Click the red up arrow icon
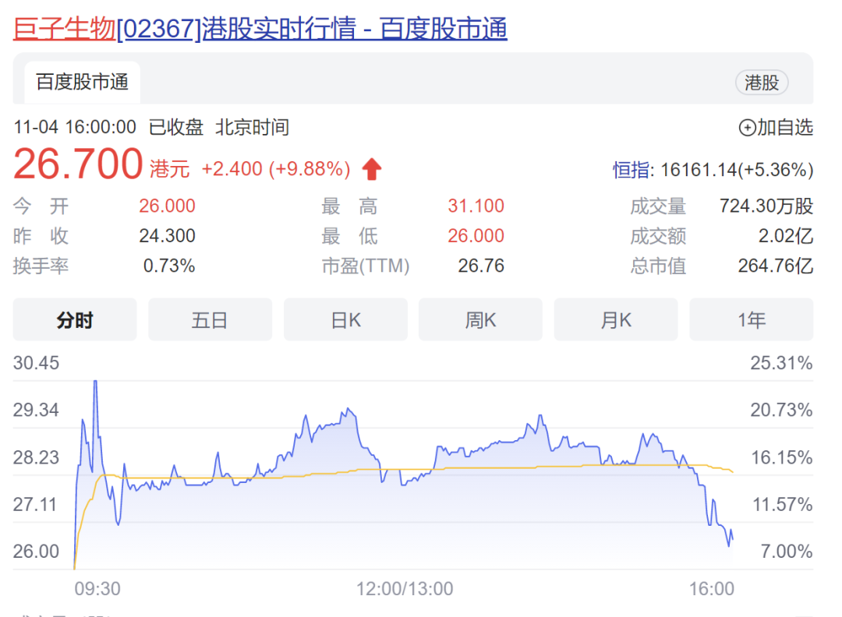 [372, 168]
